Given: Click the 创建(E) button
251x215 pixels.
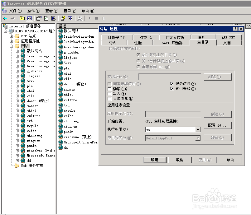Looking at the screenshot, I should click(218, 114).
